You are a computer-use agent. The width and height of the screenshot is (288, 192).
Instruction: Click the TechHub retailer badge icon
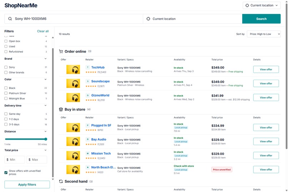click(88, 67)
